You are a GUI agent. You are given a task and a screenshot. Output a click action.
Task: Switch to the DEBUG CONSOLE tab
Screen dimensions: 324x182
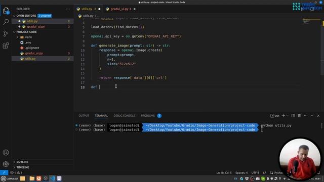(124, 116)
